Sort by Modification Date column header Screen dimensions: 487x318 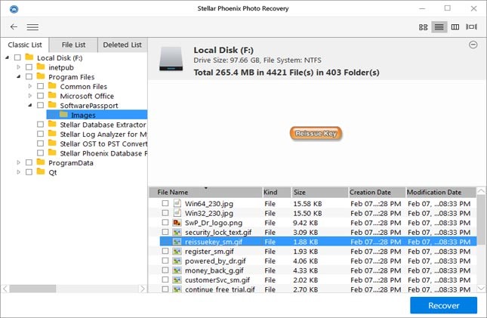point(441,193)
